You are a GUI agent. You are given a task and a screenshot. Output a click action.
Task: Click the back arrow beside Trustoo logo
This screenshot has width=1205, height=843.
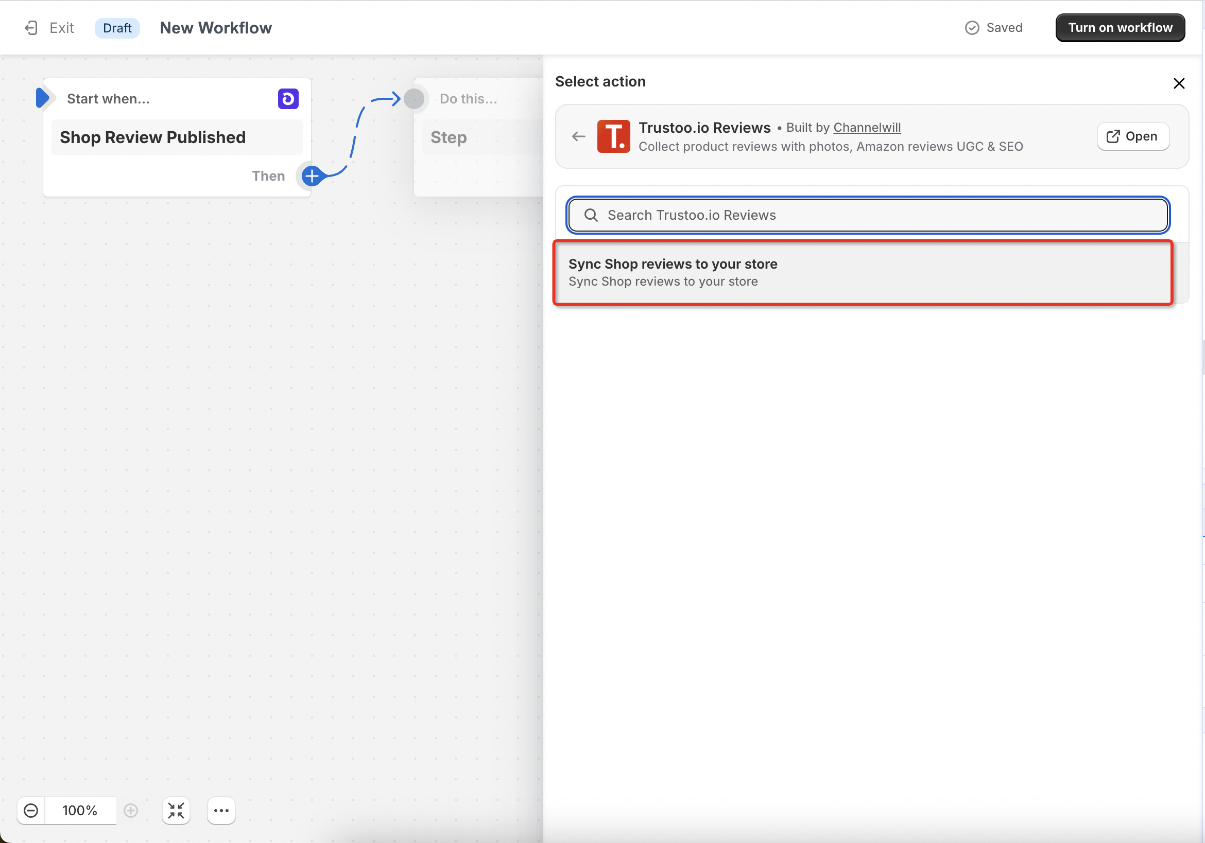click(x=578, y=136)
